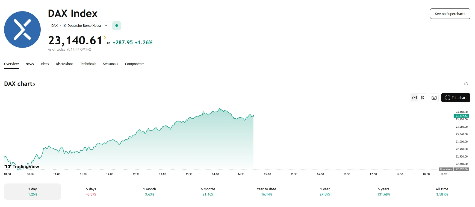Select the line chart style icon
The width and height of the screenshot is (475, 207).
[414, 98]
